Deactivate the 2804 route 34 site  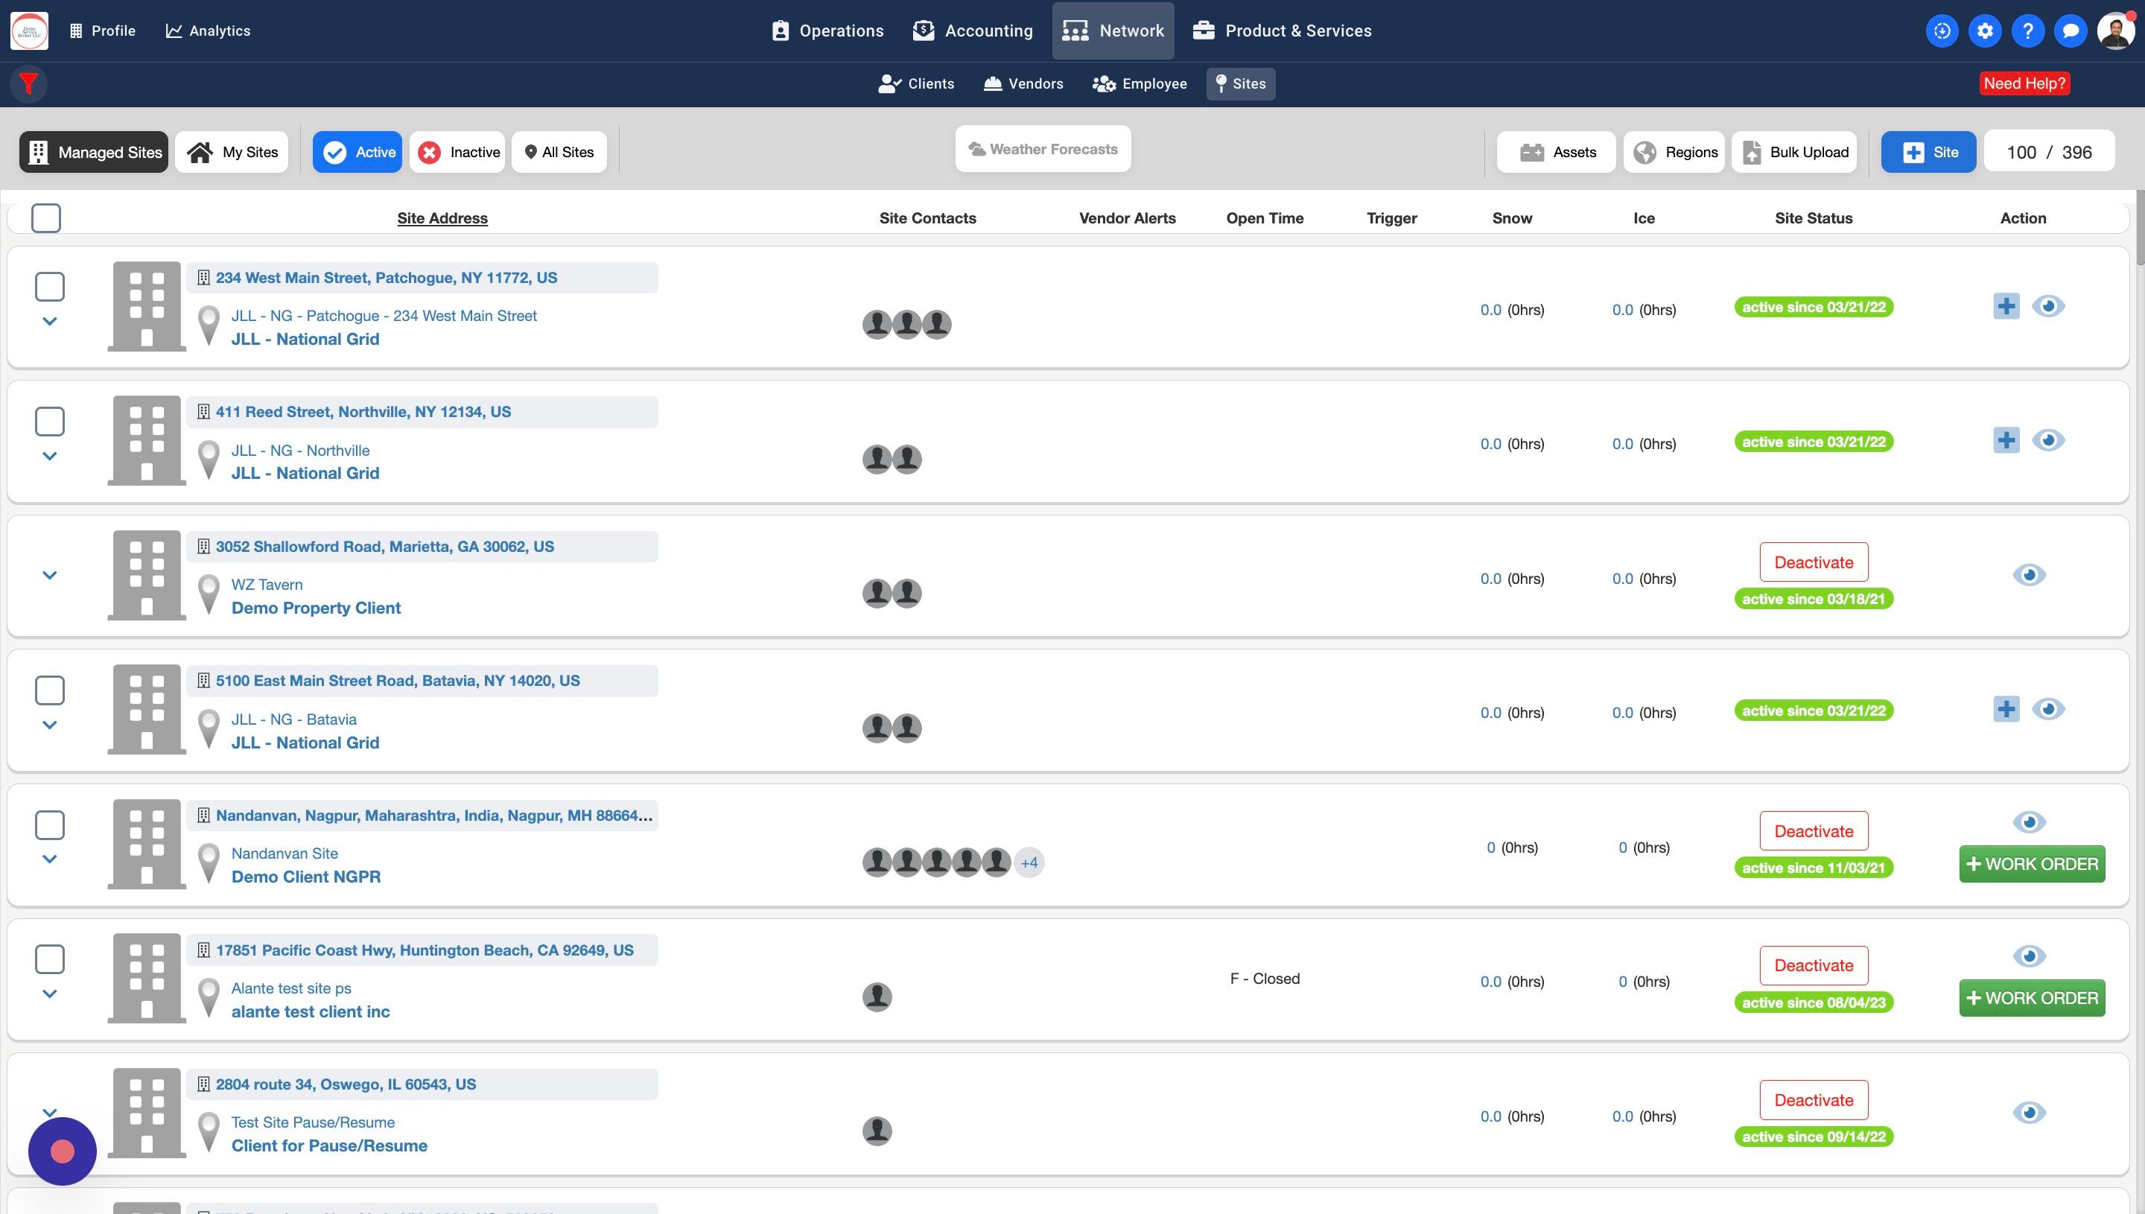pyautogui.click(x=1814, y=1100)
